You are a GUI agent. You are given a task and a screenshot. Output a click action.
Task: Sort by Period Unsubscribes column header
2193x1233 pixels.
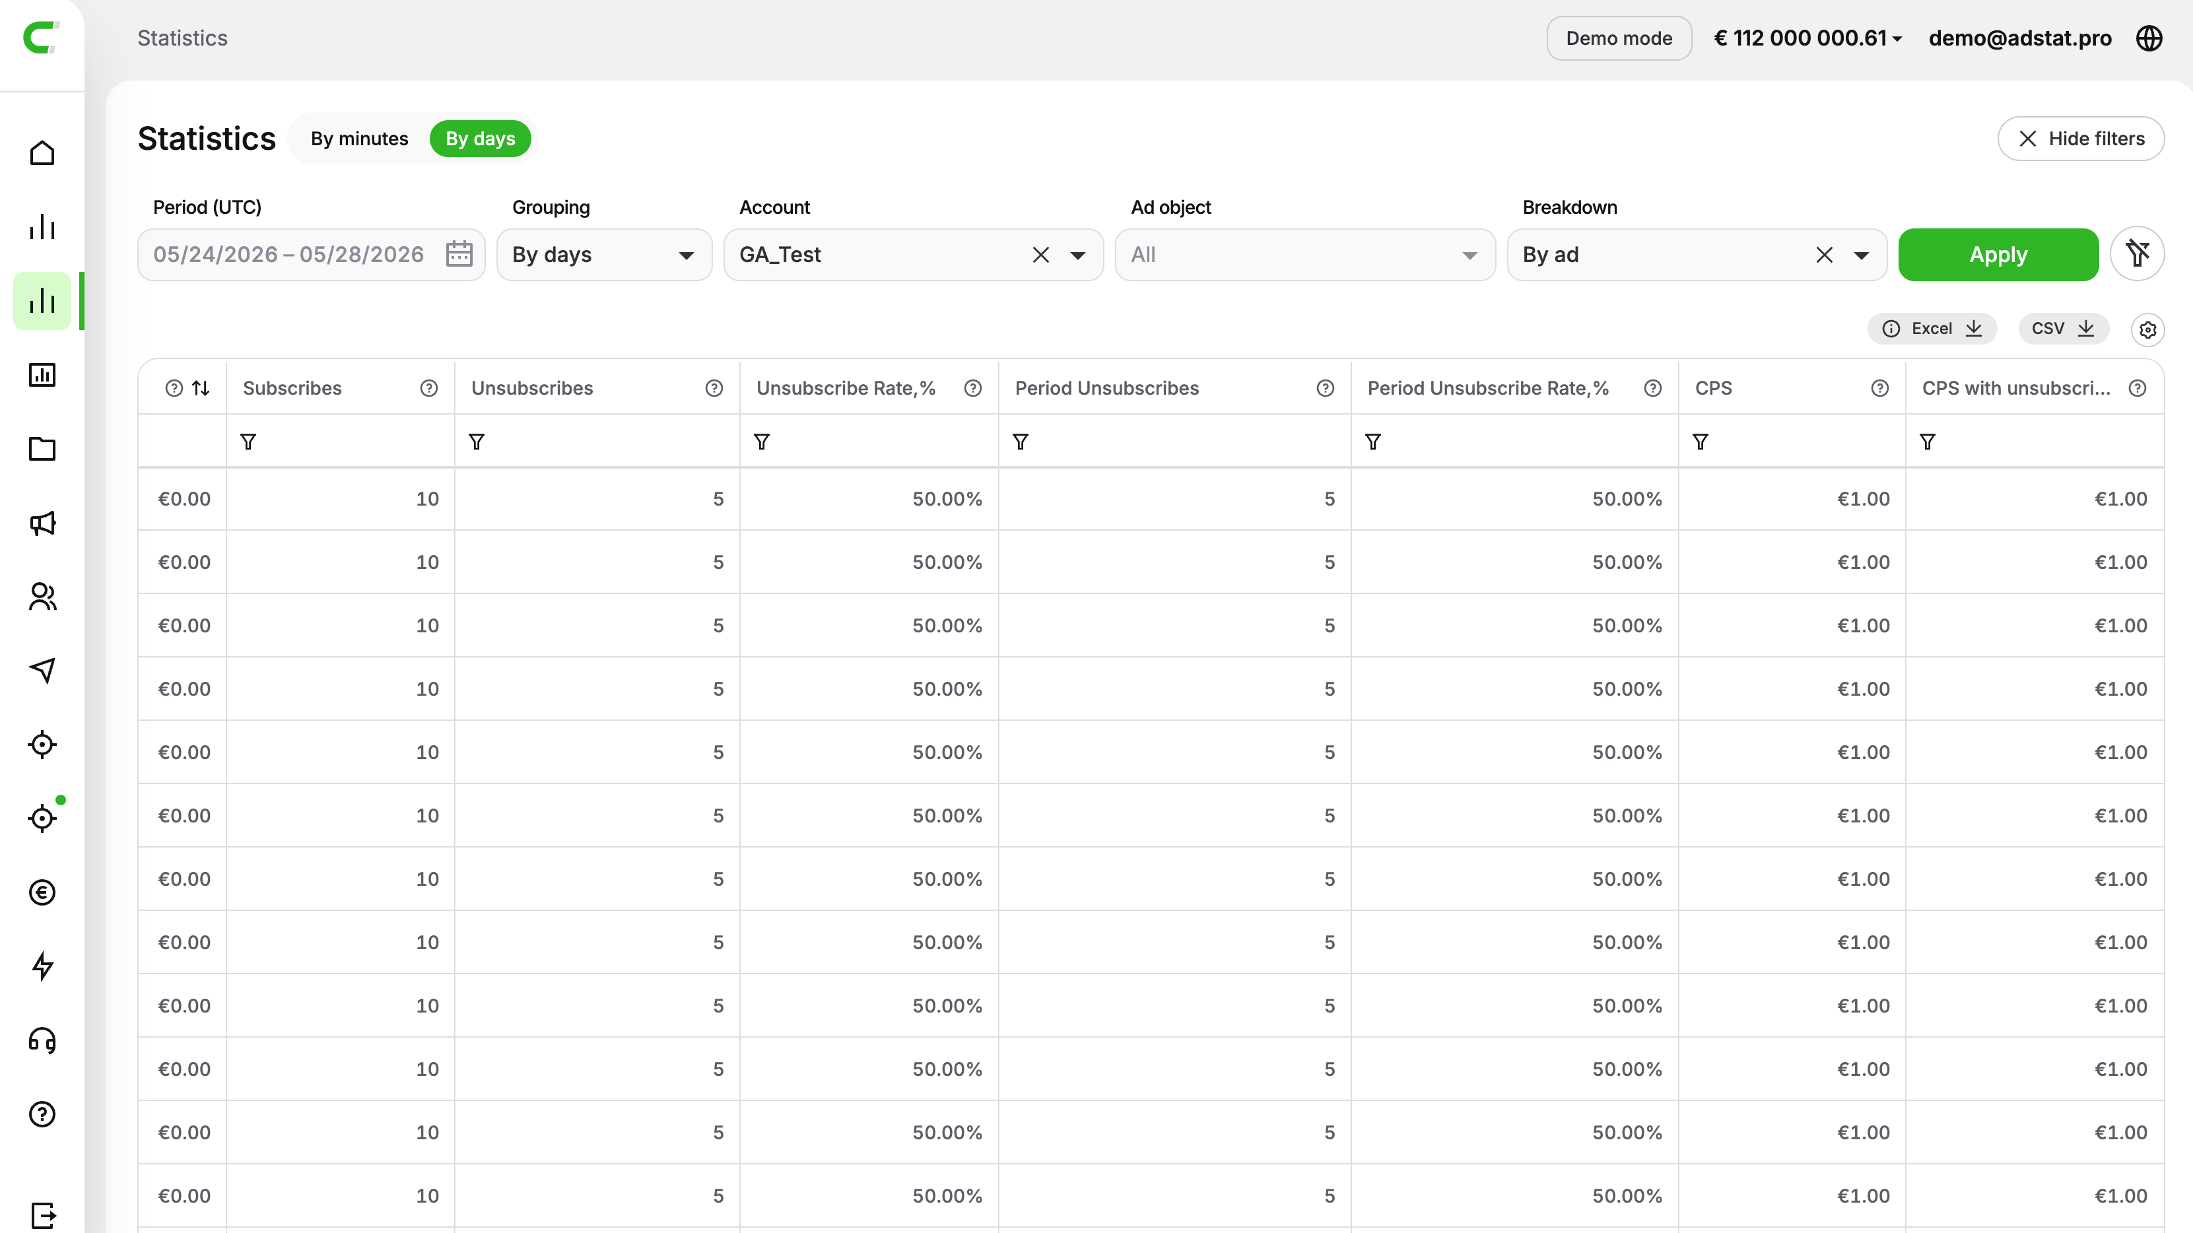tap(1106, 388)
